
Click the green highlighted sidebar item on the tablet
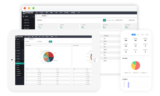19,63
